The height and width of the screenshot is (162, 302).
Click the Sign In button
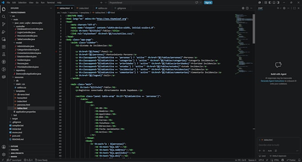coord(208,3)
